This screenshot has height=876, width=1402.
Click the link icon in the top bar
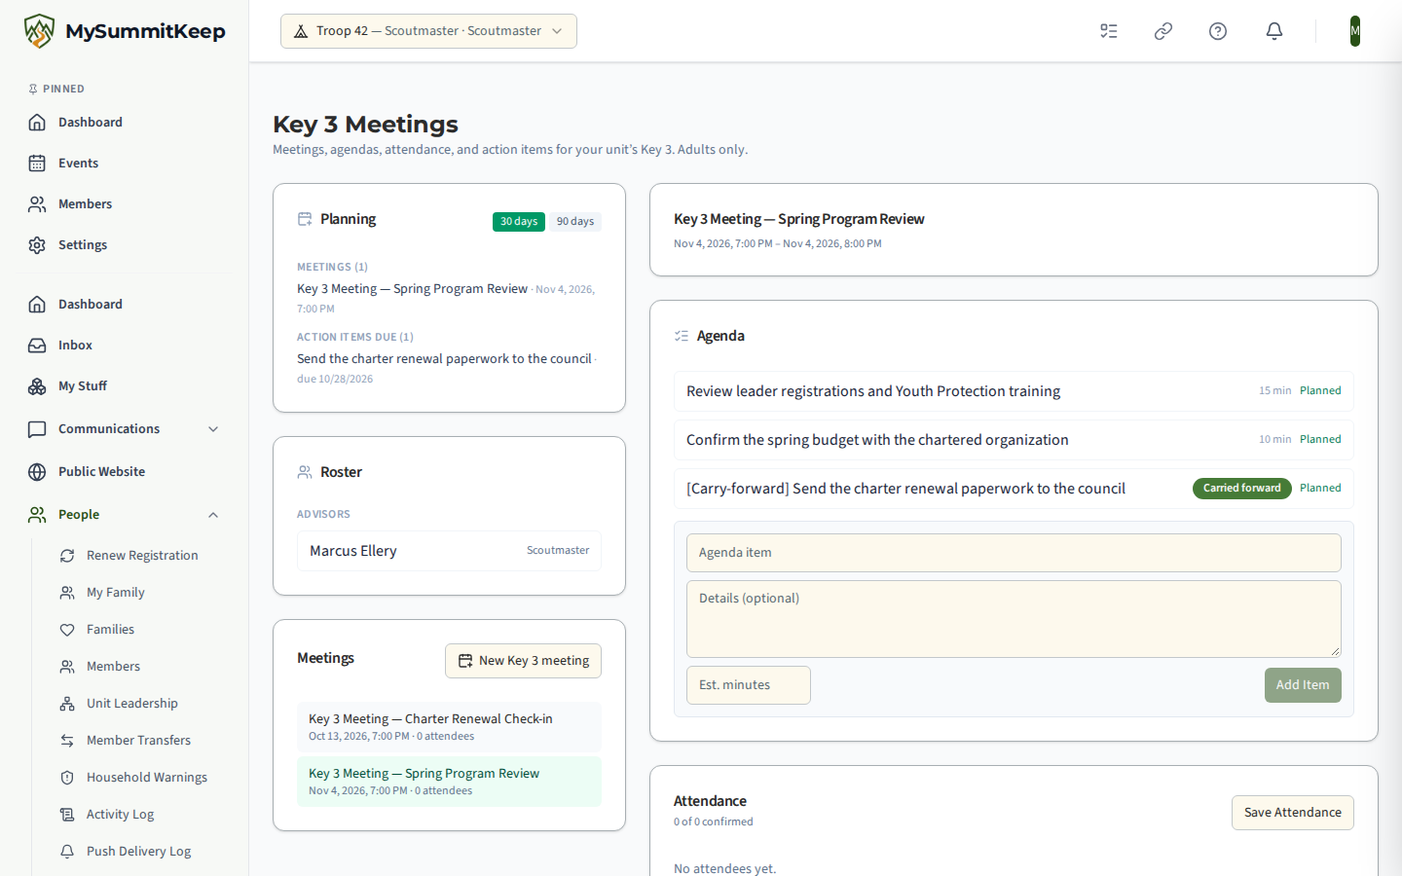tap(1163, 31)
